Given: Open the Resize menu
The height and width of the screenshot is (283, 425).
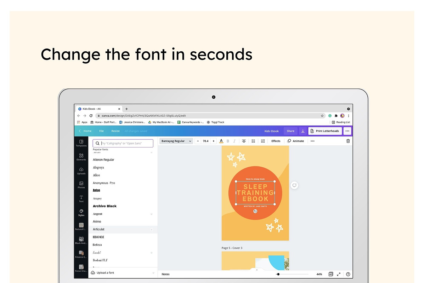Looking at the screenshot, I should point(115,131).
